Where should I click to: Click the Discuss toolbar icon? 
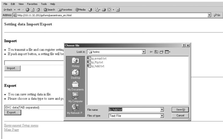coord(118,10)
